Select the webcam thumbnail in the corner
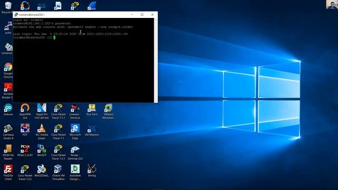 332,4
